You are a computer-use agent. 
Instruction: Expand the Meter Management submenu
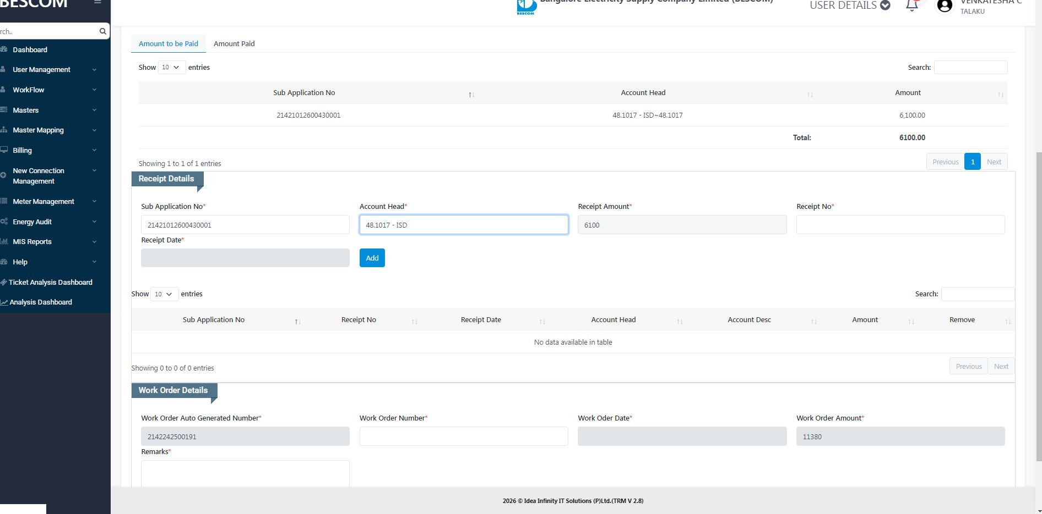click(x=94, y=201)
